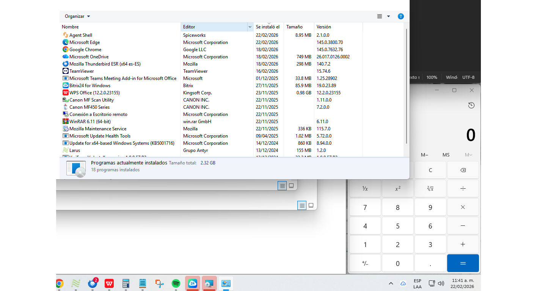Screen dimensions: 537x291
Task: Click the volume icon in system tray
Action: (x=441, y=283)
